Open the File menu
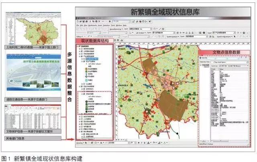 tap(77, 25)
